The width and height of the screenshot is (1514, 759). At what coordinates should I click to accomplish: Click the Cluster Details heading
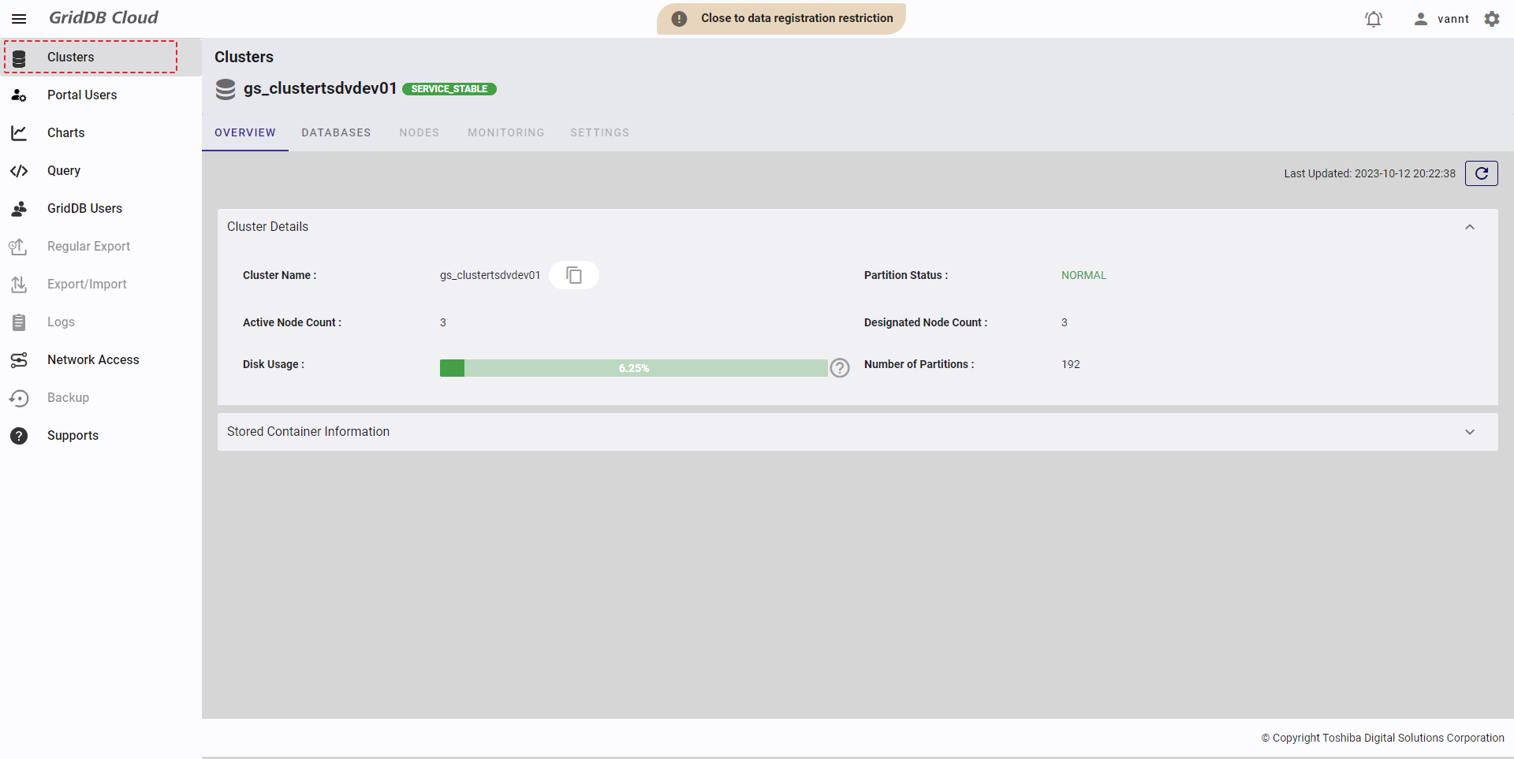[x=268, y=227]
